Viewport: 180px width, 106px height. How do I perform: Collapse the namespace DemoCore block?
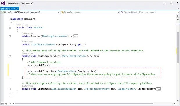[x=10, y=19]
